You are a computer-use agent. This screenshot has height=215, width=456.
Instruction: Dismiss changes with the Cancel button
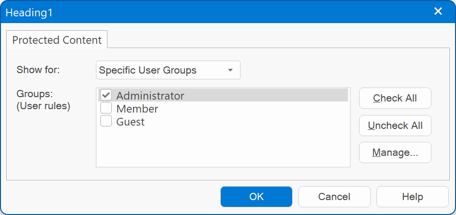(334, 197)
